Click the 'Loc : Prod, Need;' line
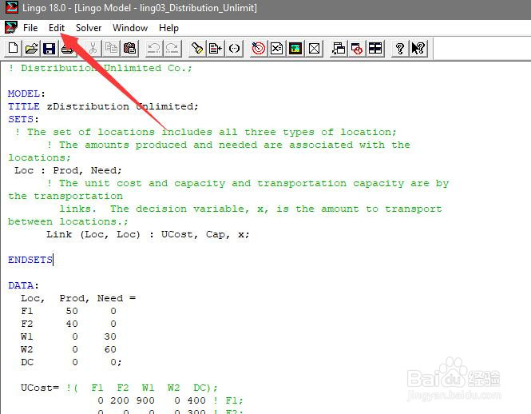This screenshot has width=531, height=414. click(68, 170)
